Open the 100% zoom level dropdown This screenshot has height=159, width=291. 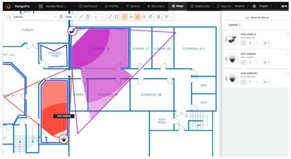[75, 17]
